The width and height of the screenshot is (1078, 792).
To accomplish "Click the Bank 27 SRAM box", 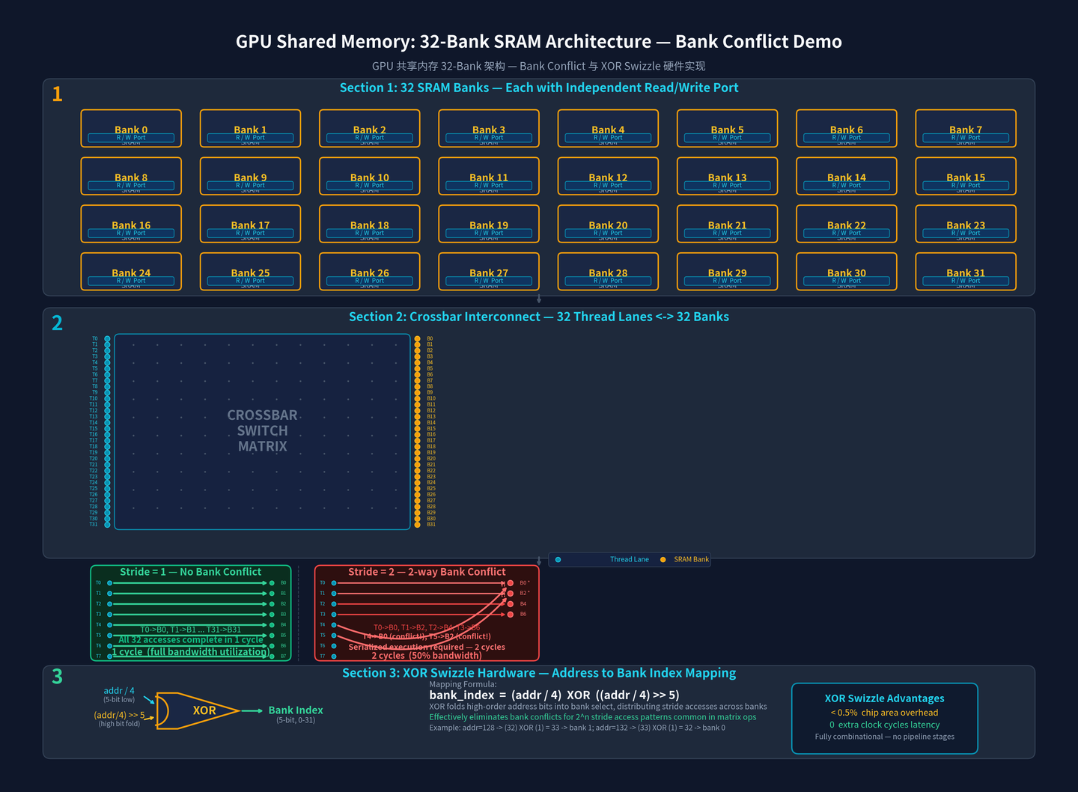I will [489, 272].
